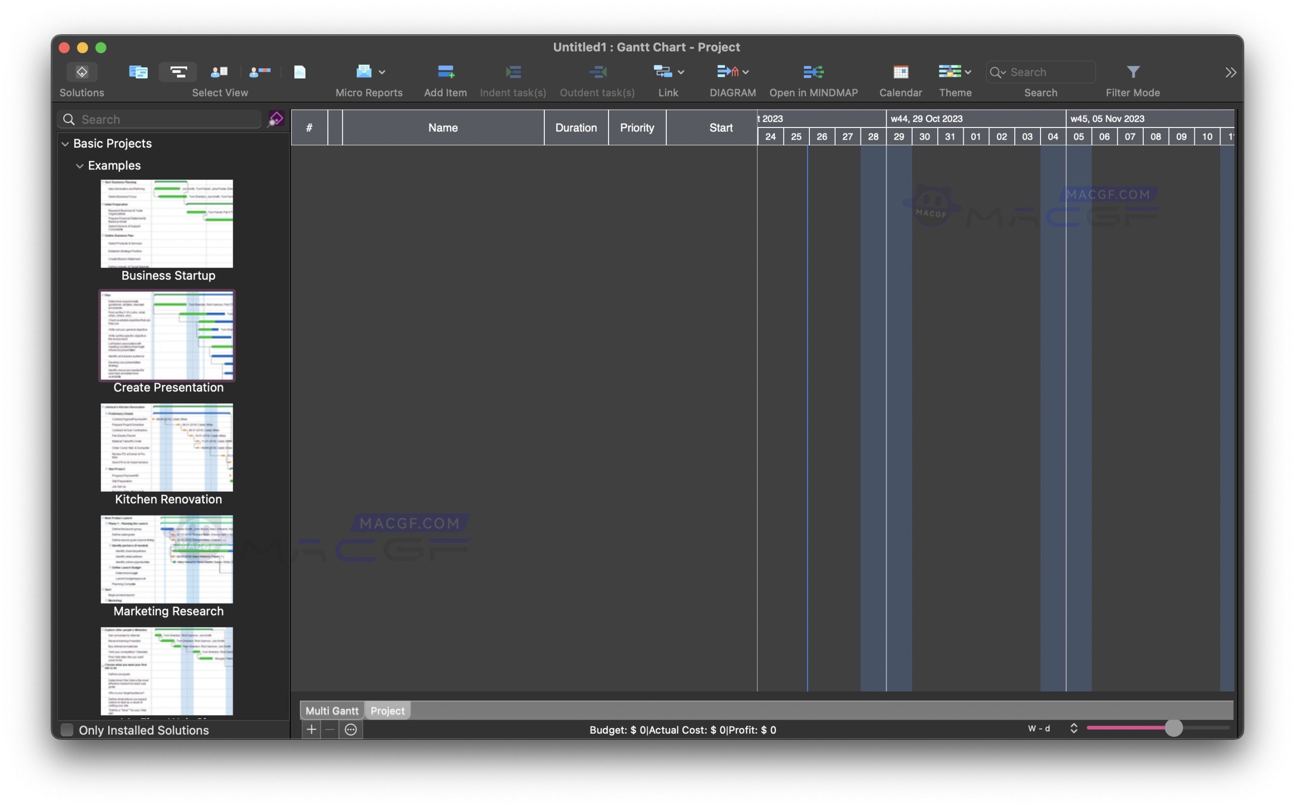Toggle the second Select View mode
Screen dimensions: 1295x807
click(x=178, y=71)
